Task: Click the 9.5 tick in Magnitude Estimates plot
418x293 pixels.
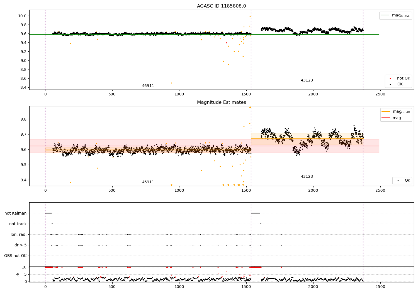Action: click(x=23, y=165)
